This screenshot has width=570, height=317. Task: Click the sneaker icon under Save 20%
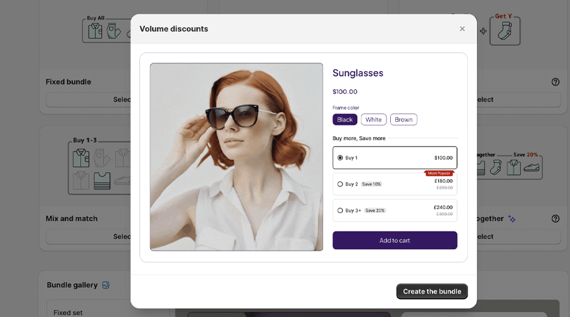(531, 167)
